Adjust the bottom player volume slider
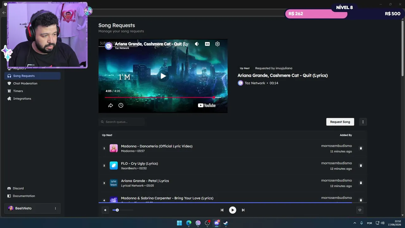The image size is (405, 228). (123, 210)
